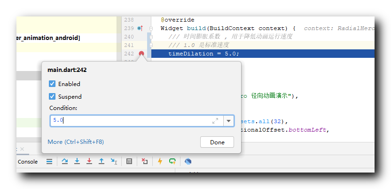Open the Condition history dropdown
Screen dimensions: 391x189
pos(229,121)
